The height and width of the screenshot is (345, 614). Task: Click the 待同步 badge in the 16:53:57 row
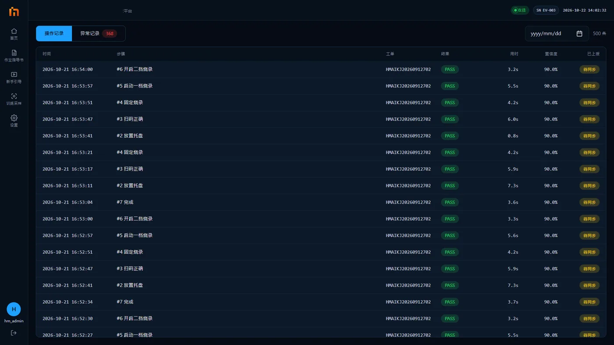pos(589,86)
